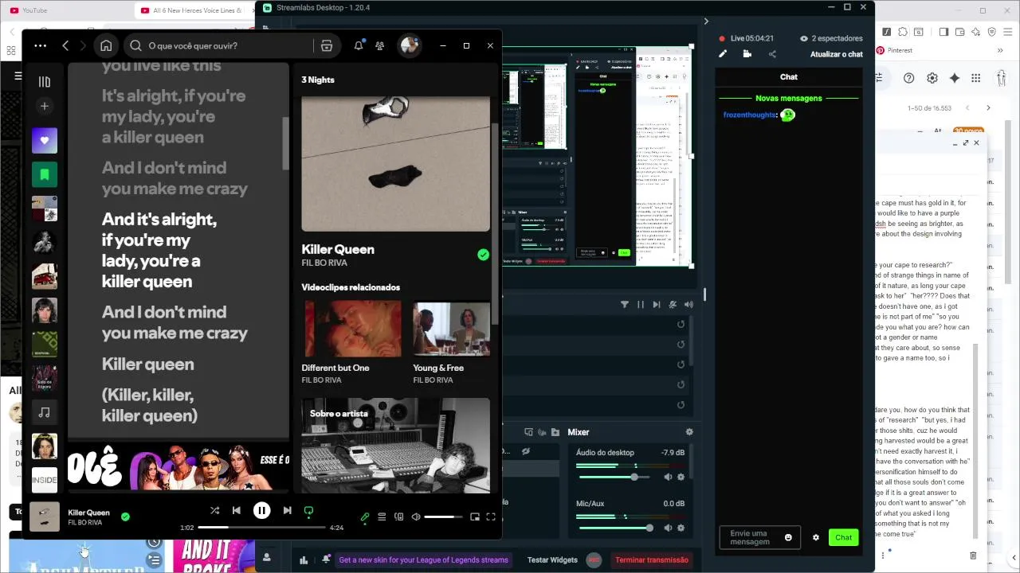The image size is (1020, 573).
Task: Toggle repeat mode in Spotify
Action: coord(309,510)
